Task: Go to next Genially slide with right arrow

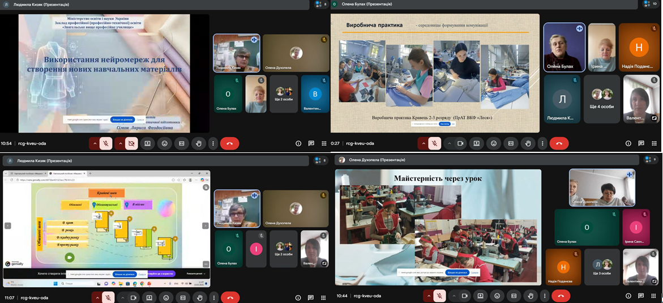Action: pos(205,225)
